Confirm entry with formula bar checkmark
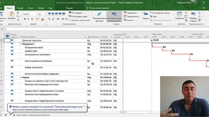Viewport: 209px width, 117px height. 2,29
